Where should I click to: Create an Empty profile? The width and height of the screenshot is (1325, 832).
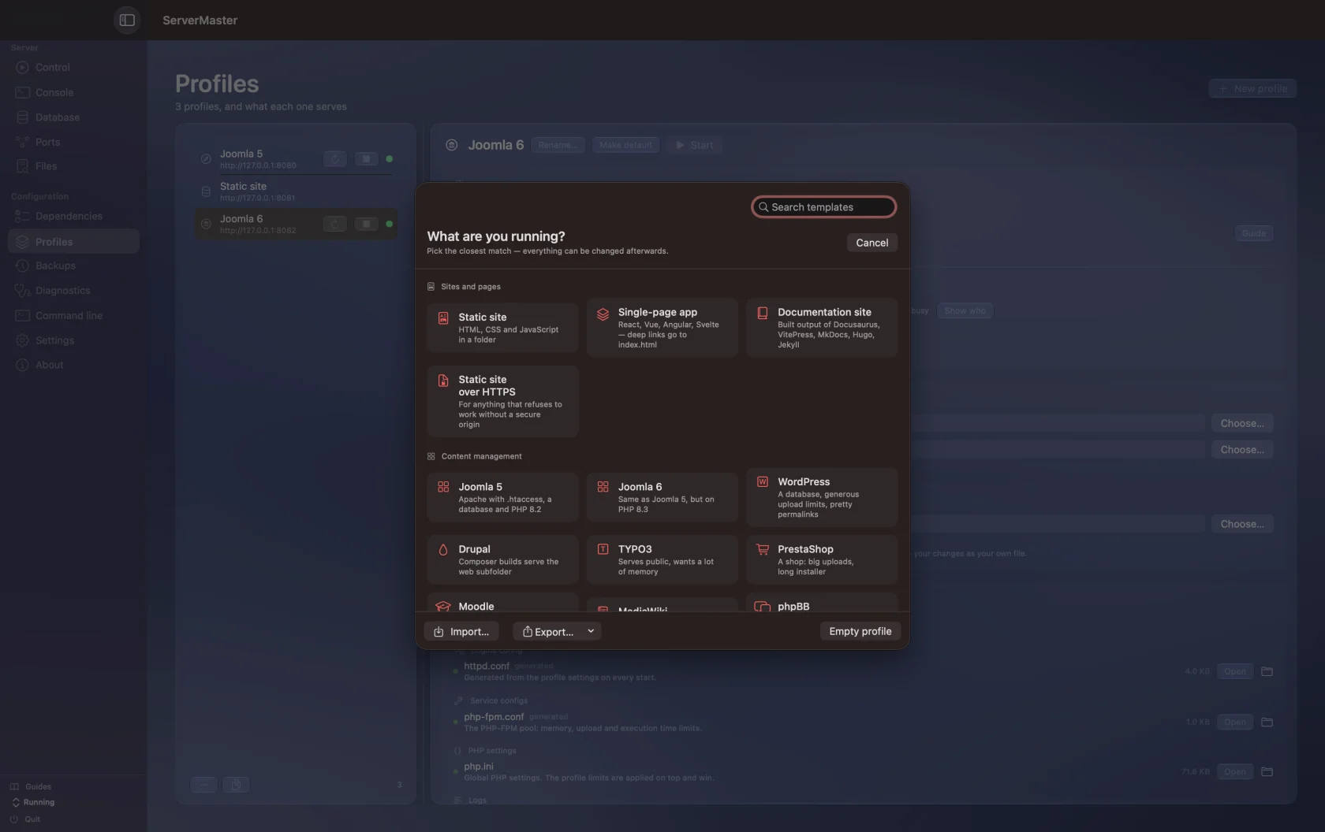860,631
